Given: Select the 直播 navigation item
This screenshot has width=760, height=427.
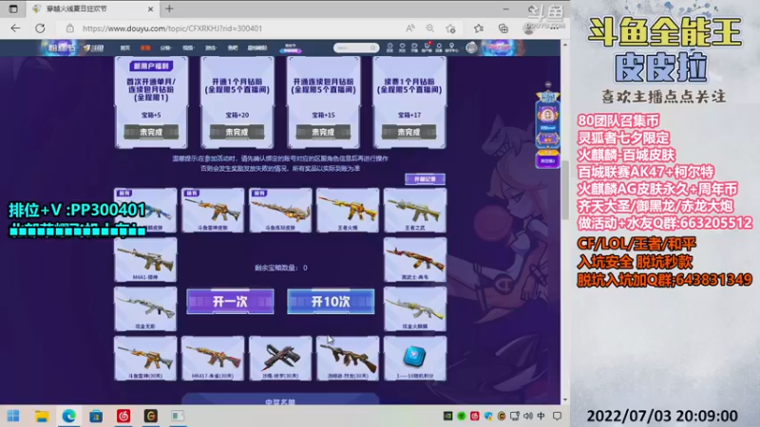Looking at the screenshot, I should 145,48.
